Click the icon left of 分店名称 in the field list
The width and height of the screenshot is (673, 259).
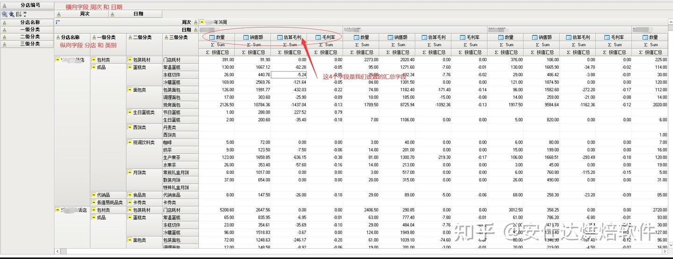(x=4, y=22)
